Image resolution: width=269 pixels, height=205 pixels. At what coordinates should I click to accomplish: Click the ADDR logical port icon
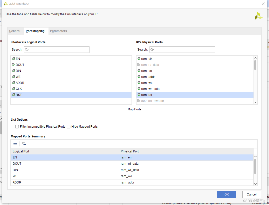coord(13,83)
